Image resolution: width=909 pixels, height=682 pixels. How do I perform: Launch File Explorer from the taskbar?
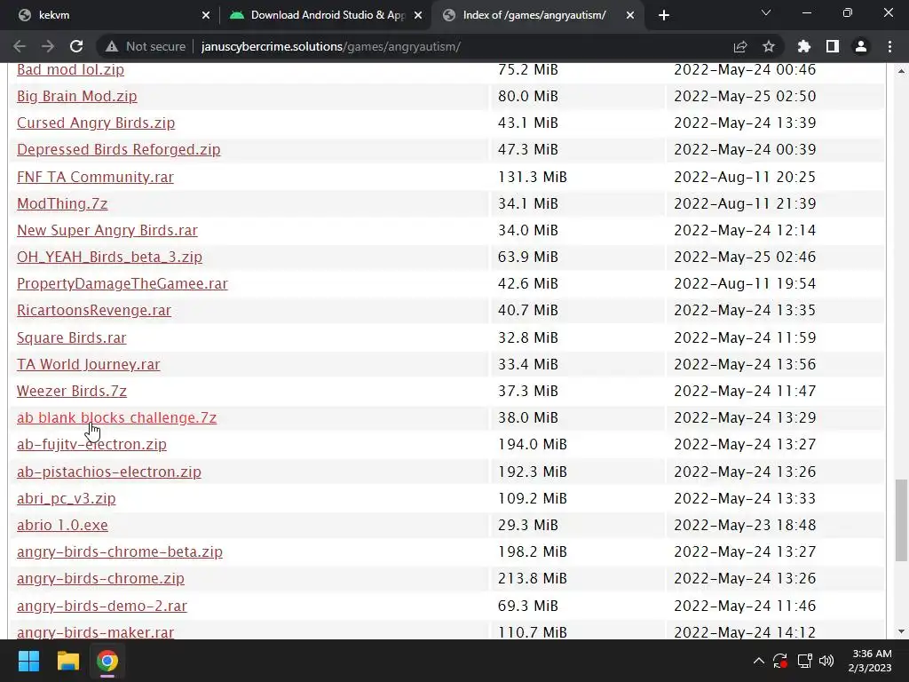click(67, 661)
